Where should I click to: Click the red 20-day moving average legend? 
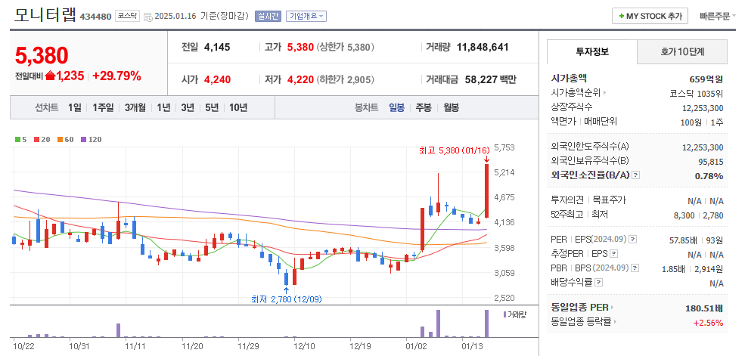click(42, 140)
